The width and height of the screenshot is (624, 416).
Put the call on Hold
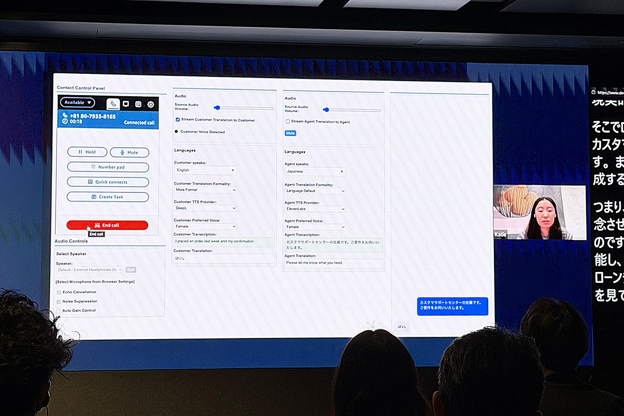pyautogui.click(x=87, y=152)
